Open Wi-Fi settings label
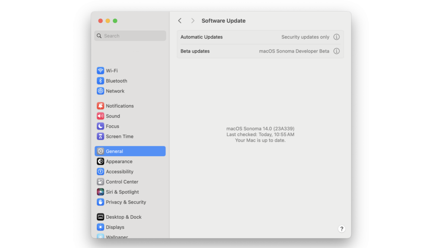442x248 pixels. coord(112,71)
